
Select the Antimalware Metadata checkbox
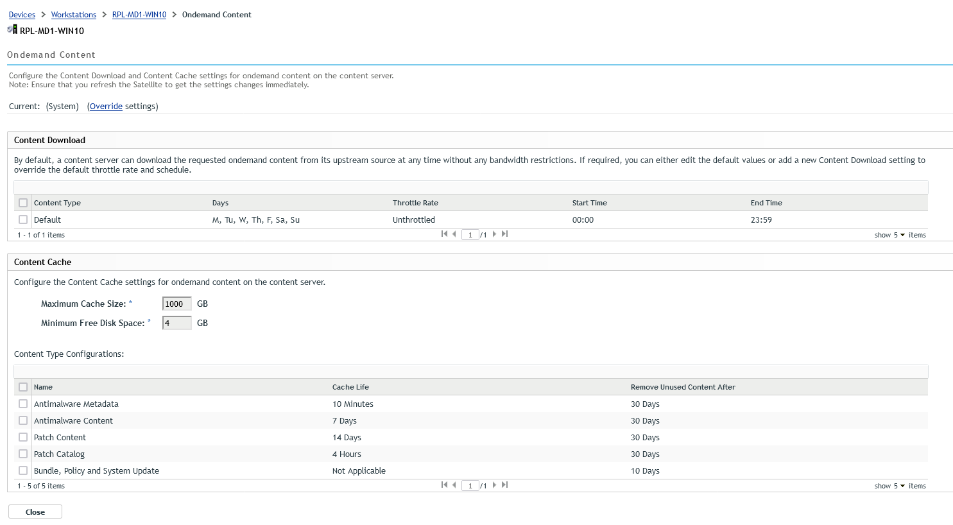point(23,404)
